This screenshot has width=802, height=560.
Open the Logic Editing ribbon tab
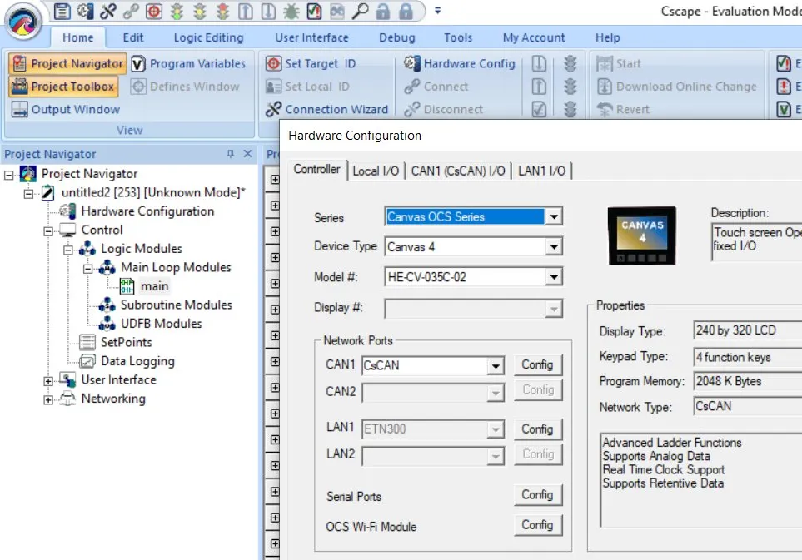[x=208, y=37]
